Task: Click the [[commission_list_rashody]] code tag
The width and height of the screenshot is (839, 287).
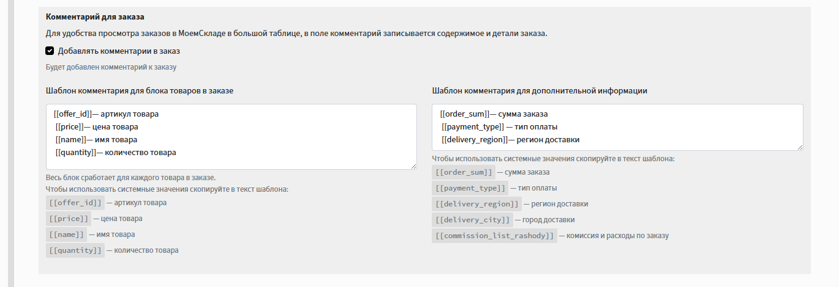Action: (494, 236)
